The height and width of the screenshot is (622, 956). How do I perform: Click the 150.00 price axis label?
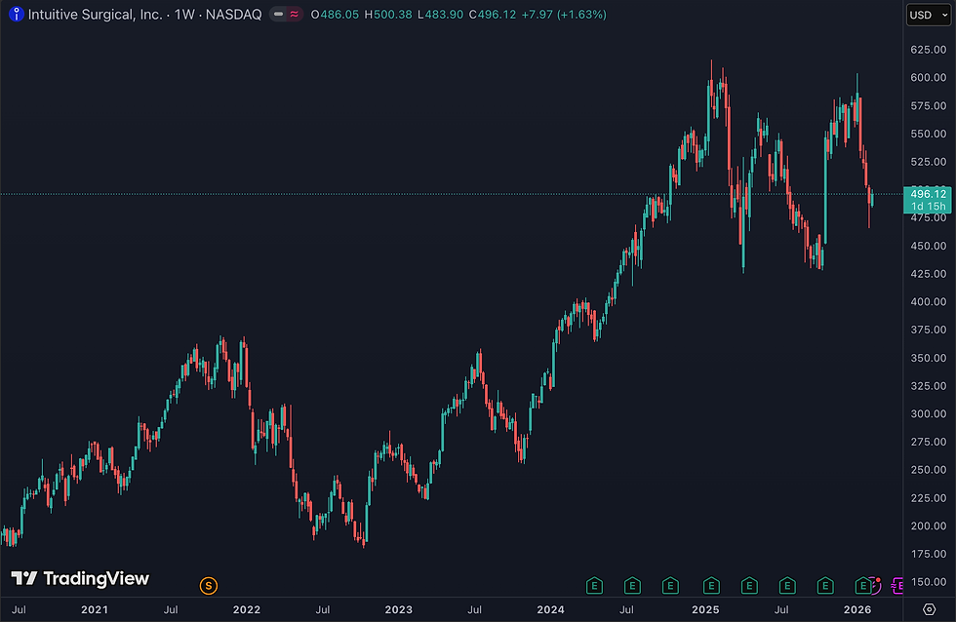[928, 582]
